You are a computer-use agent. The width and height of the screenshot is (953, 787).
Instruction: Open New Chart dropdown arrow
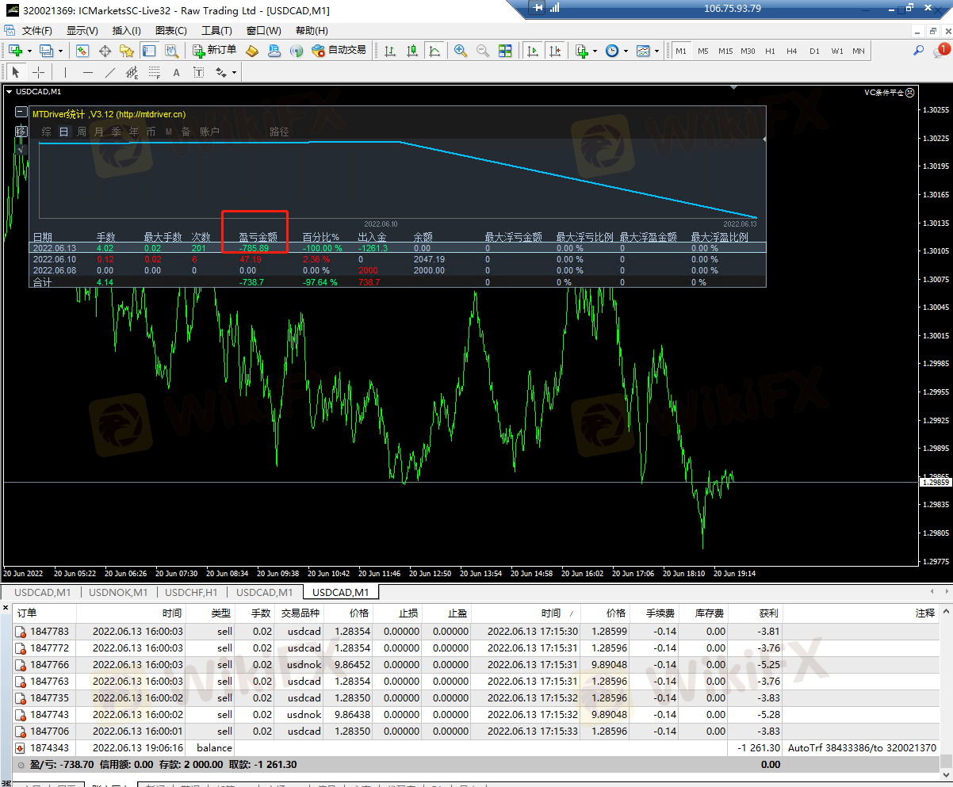(29, 51)
